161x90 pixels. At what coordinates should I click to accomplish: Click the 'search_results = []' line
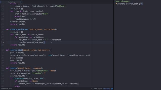pos(20,76)
